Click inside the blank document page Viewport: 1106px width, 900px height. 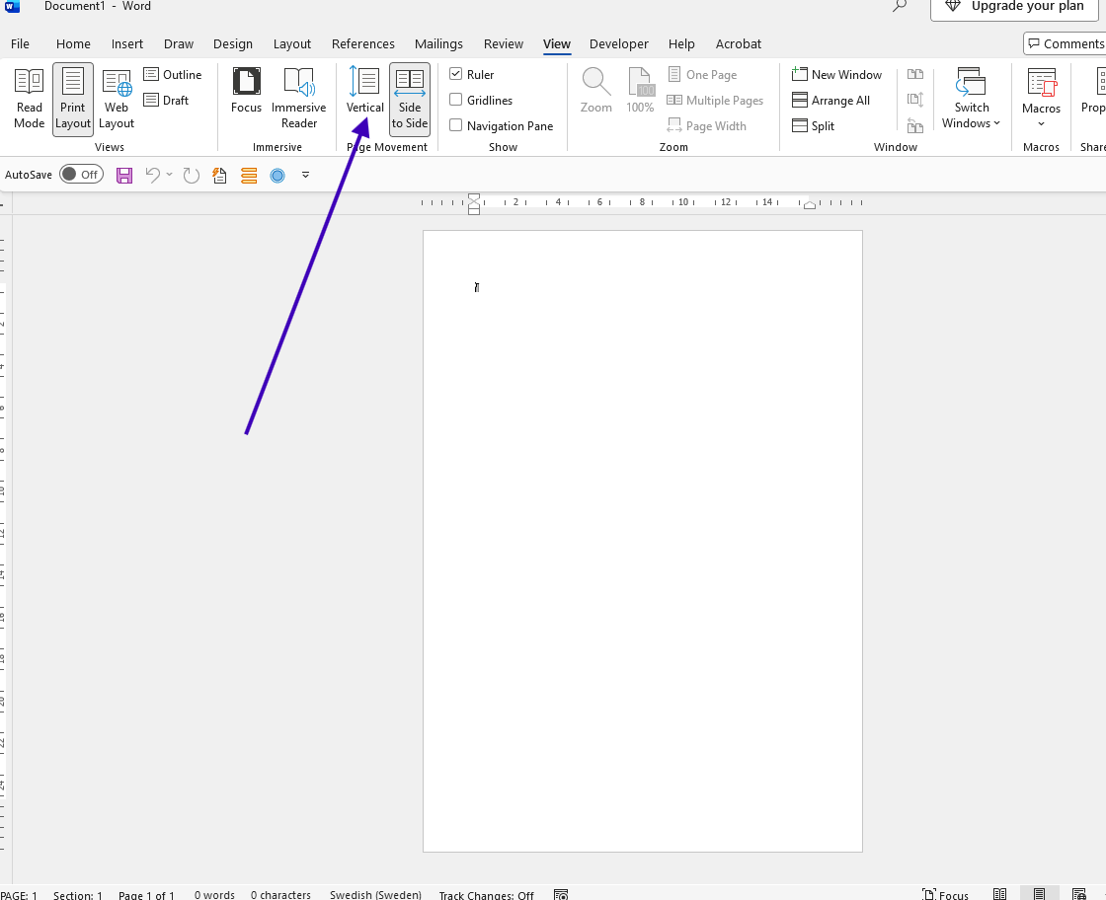[x=643, y=541]
